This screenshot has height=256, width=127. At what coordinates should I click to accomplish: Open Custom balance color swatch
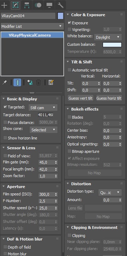pyautogui.click(x=112, y=45)
